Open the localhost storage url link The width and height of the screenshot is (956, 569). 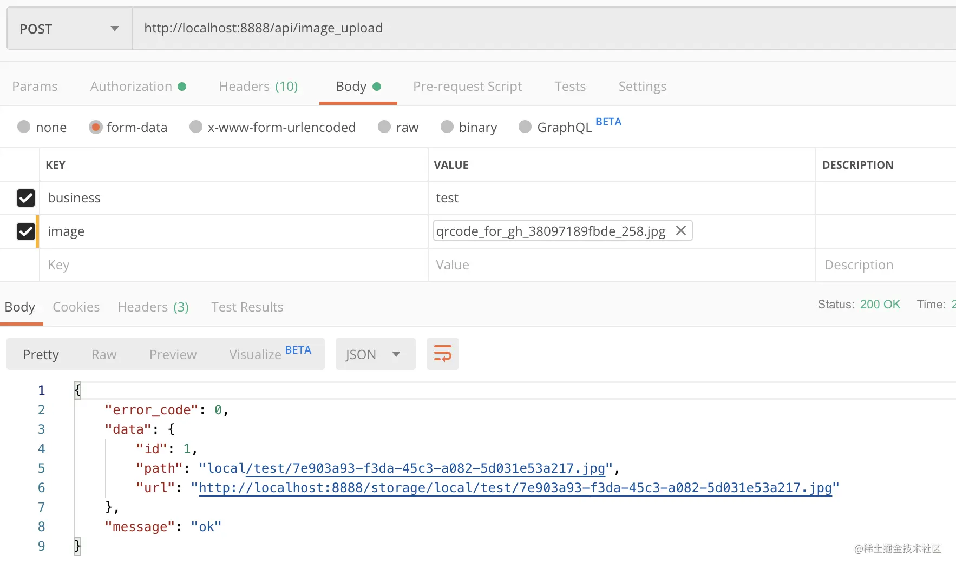tap(515, 488)
